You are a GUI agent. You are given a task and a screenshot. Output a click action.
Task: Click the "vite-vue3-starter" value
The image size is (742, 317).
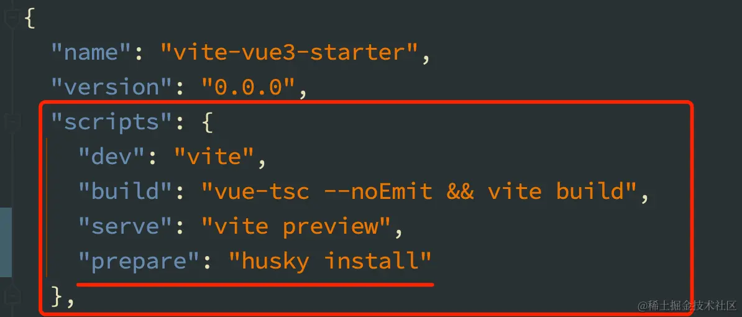click(x=290, y=52)
